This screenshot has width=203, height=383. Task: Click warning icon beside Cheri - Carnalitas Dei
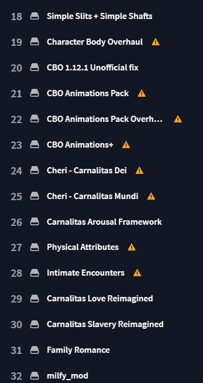coord(139,171)
